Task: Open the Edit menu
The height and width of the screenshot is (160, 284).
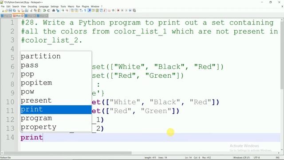Action: point(8,6)
